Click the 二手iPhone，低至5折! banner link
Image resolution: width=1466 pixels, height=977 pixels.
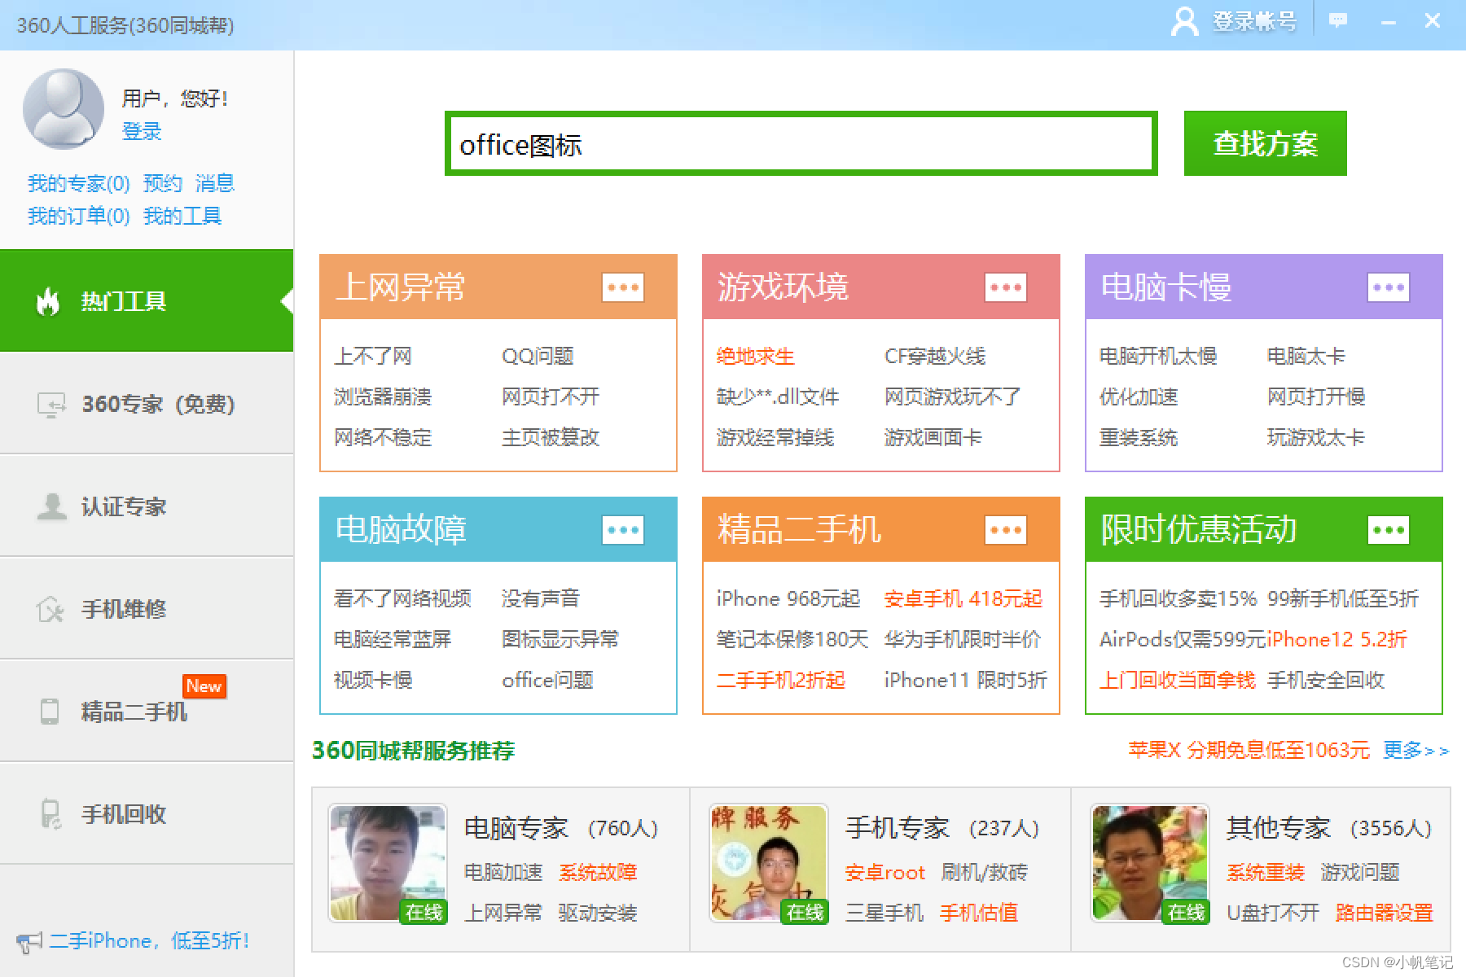(x=149, y=940)
